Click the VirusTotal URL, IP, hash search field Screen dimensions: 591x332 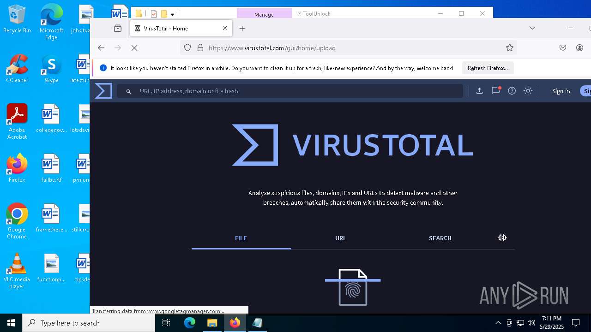(x=290, y=91)
